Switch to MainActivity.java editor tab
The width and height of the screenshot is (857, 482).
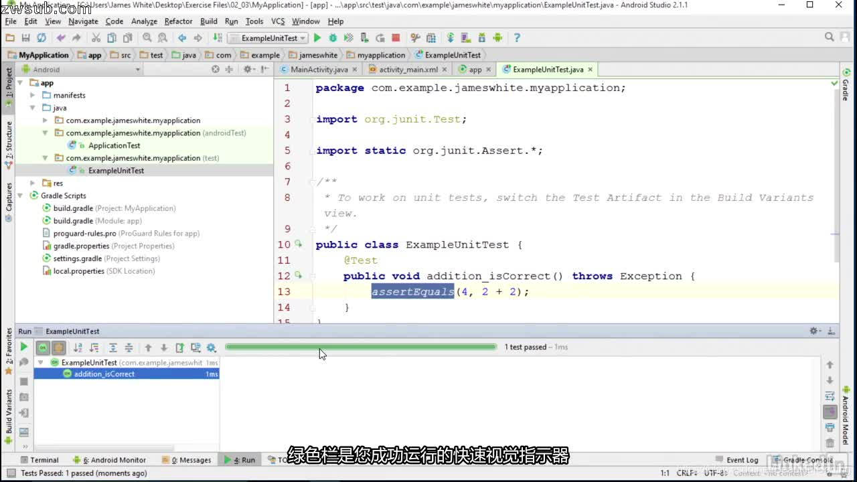point(319,70)
